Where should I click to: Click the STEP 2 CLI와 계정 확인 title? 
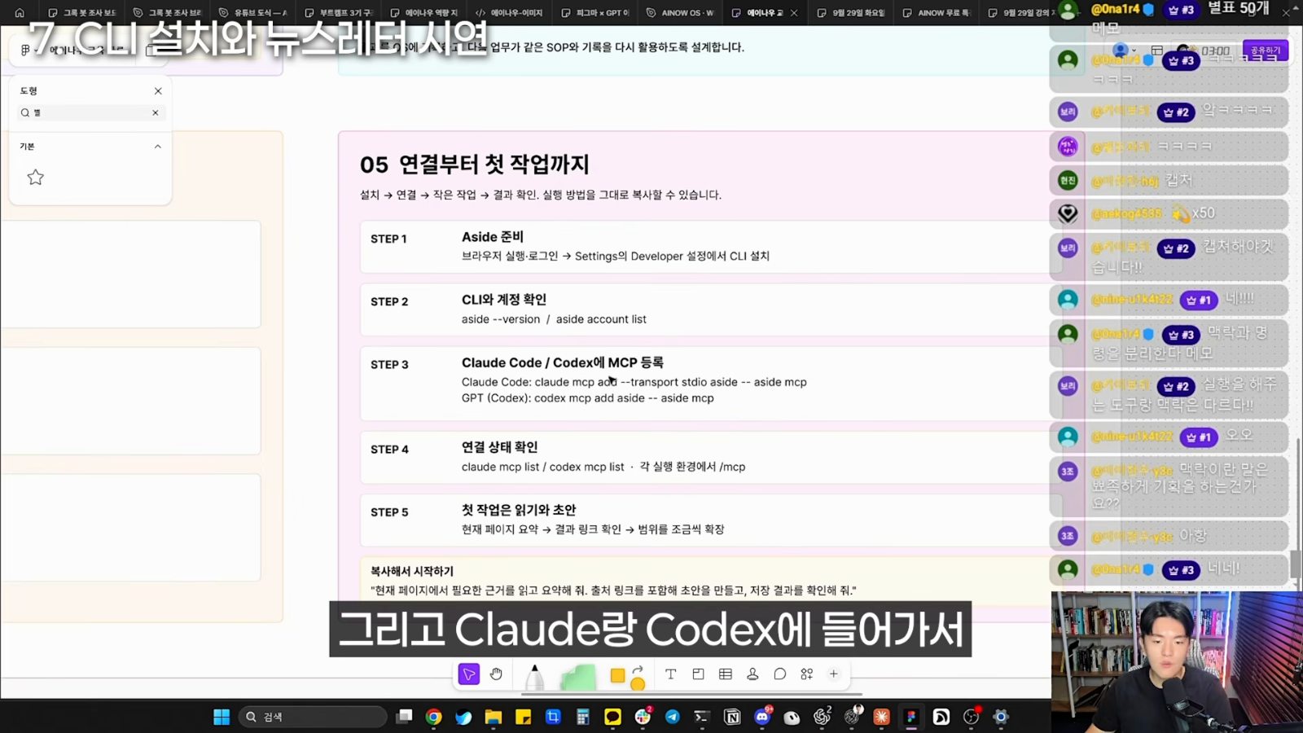tap(504, 300)
